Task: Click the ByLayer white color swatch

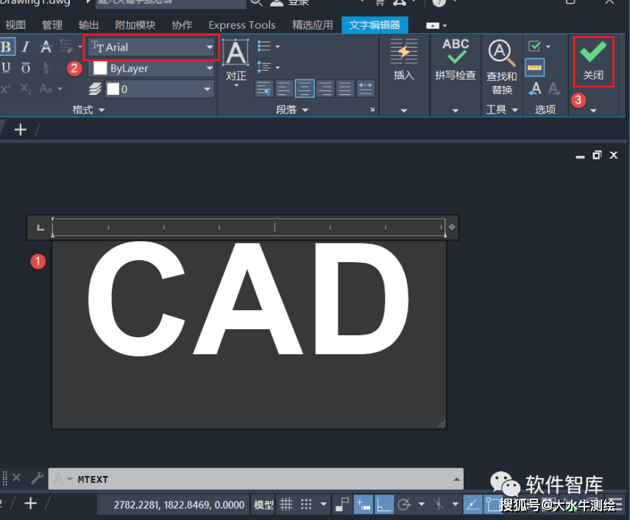Action: (99, 68)
